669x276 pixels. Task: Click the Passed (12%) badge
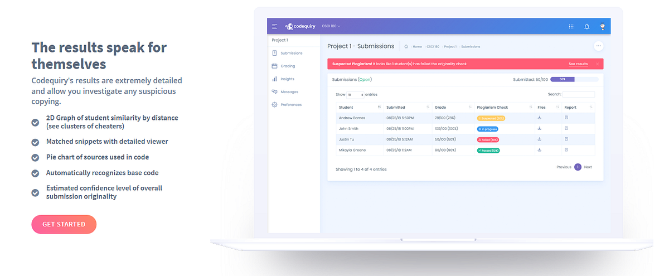point(489,150)
